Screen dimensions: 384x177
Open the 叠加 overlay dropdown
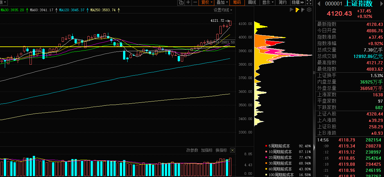222,3
